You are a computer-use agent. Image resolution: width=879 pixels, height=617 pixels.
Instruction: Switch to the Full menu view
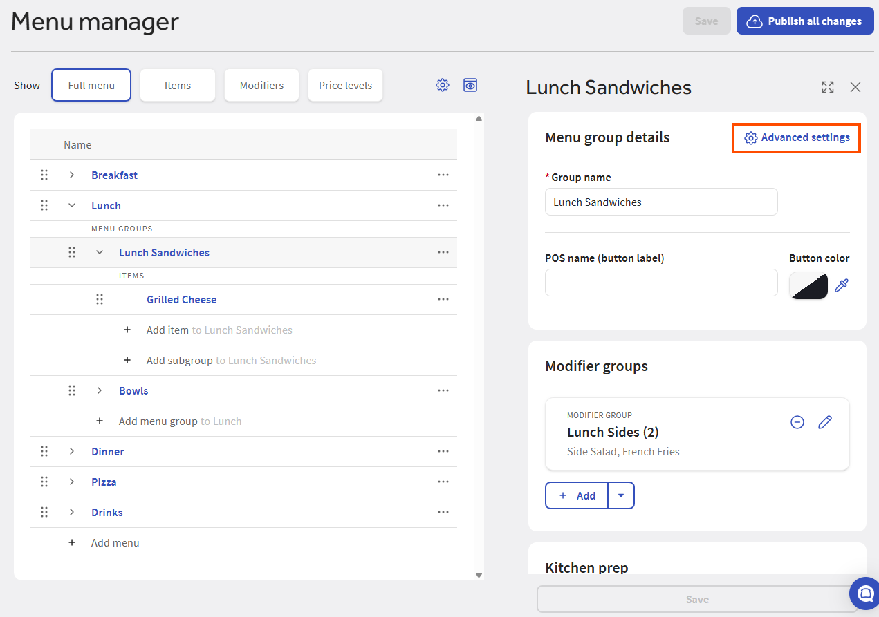click(x=91, y=85)
